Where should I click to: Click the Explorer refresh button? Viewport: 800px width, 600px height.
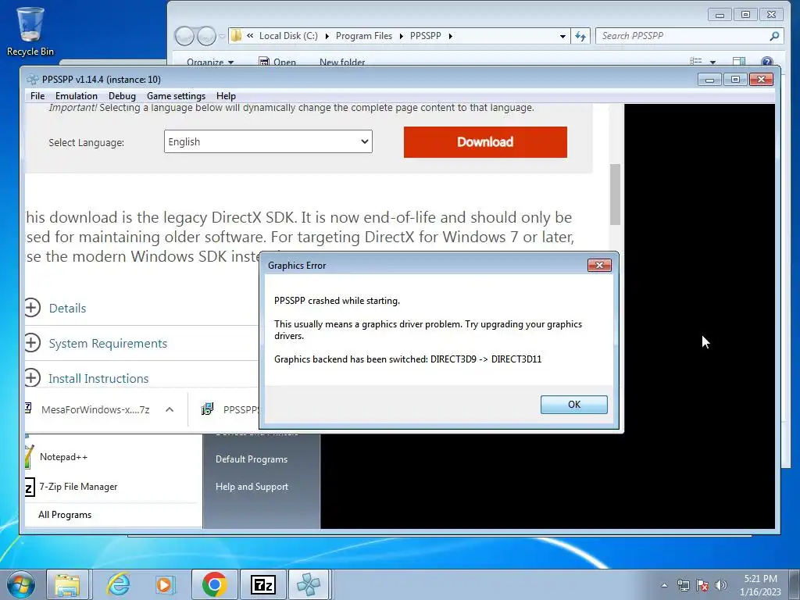point(580,36)
